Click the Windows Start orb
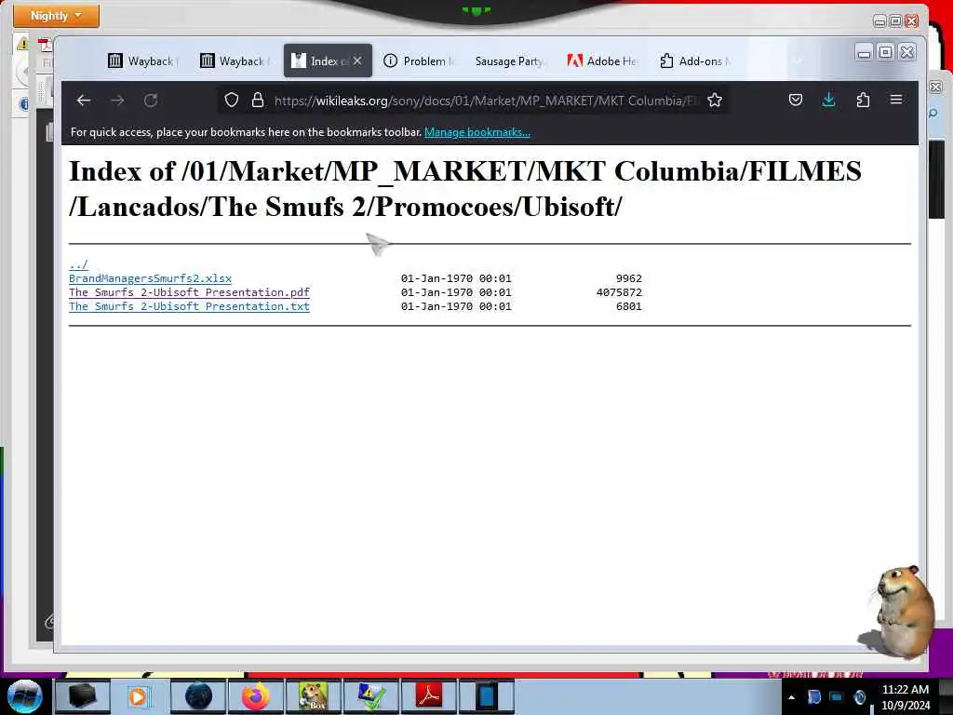The height and width of the screenshot is (715, 953). pos(25,696)
